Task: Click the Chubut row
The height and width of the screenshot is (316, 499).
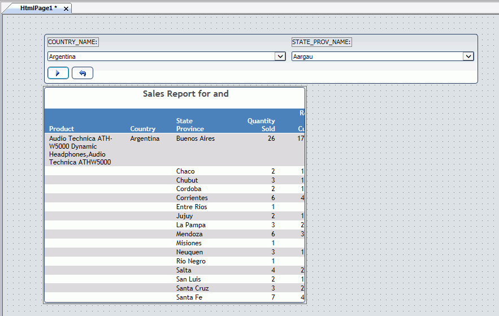Action: (175, 180)
